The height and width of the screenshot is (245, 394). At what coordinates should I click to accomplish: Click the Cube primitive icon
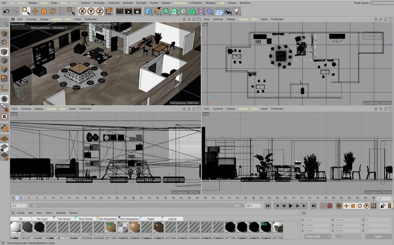[148, 11]
